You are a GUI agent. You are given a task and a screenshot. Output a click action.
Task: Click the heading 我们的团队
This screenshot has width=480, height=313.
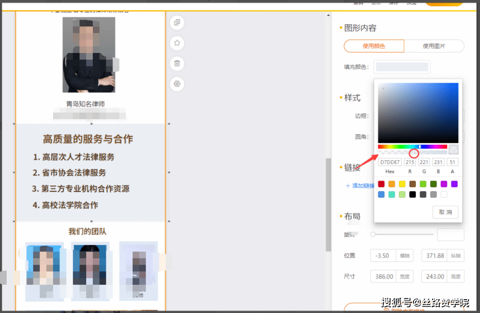tap(87, 231)
